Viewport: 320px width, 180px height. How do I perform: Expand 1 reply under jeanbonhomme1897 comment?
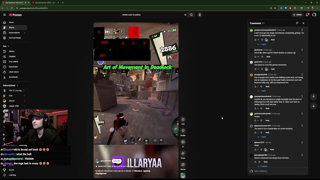click(262, 137)
